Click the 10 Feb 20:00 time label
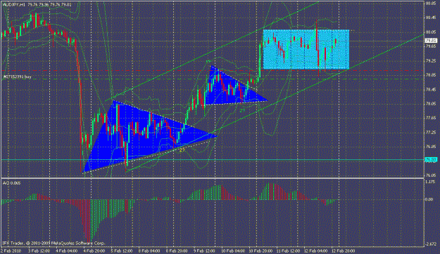Screen dimensions: 440x254 [x=260, y=250]
